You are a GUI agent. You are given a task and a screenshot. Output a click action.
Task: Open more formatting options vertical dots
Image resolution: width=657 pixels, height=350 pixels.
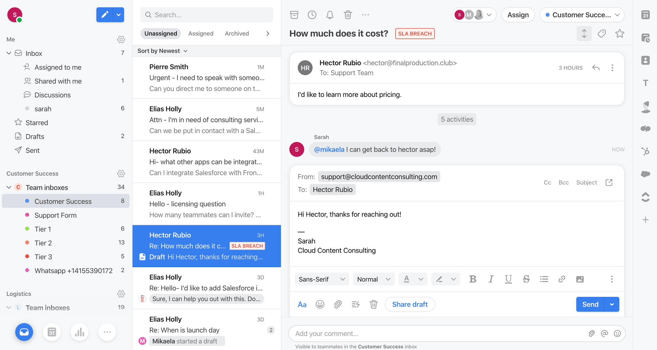(611, 279)
